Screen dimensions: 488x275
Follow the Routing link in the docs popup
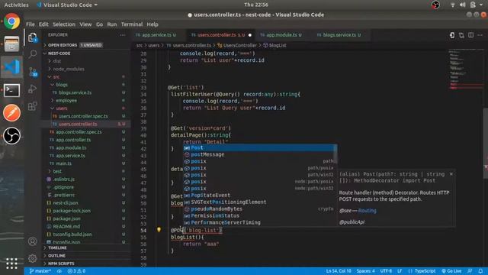367,211
